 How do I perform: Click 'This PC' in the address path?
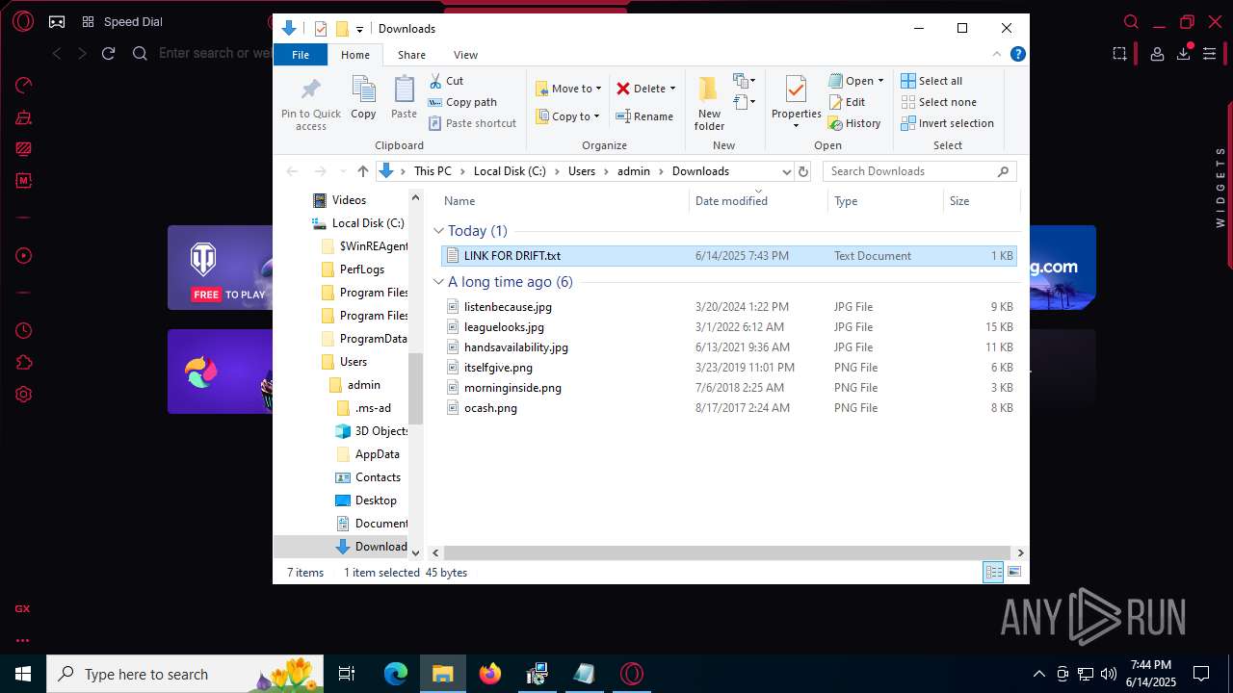point(433,171)
